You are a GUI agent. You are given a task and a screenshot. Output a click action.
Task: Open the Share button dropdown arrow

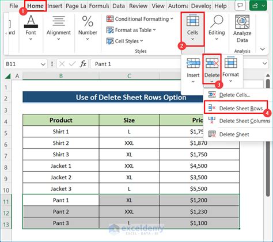264,6
